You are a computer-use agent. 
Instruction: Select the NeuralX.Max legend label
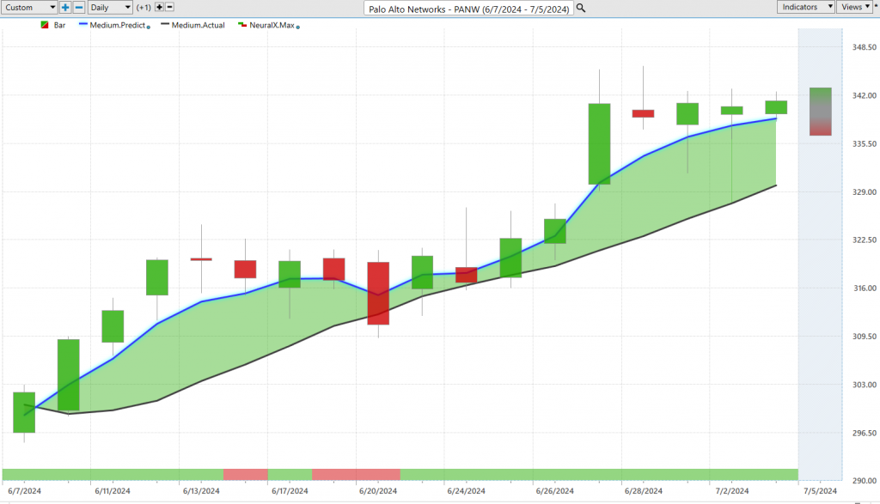pos(272,25)
